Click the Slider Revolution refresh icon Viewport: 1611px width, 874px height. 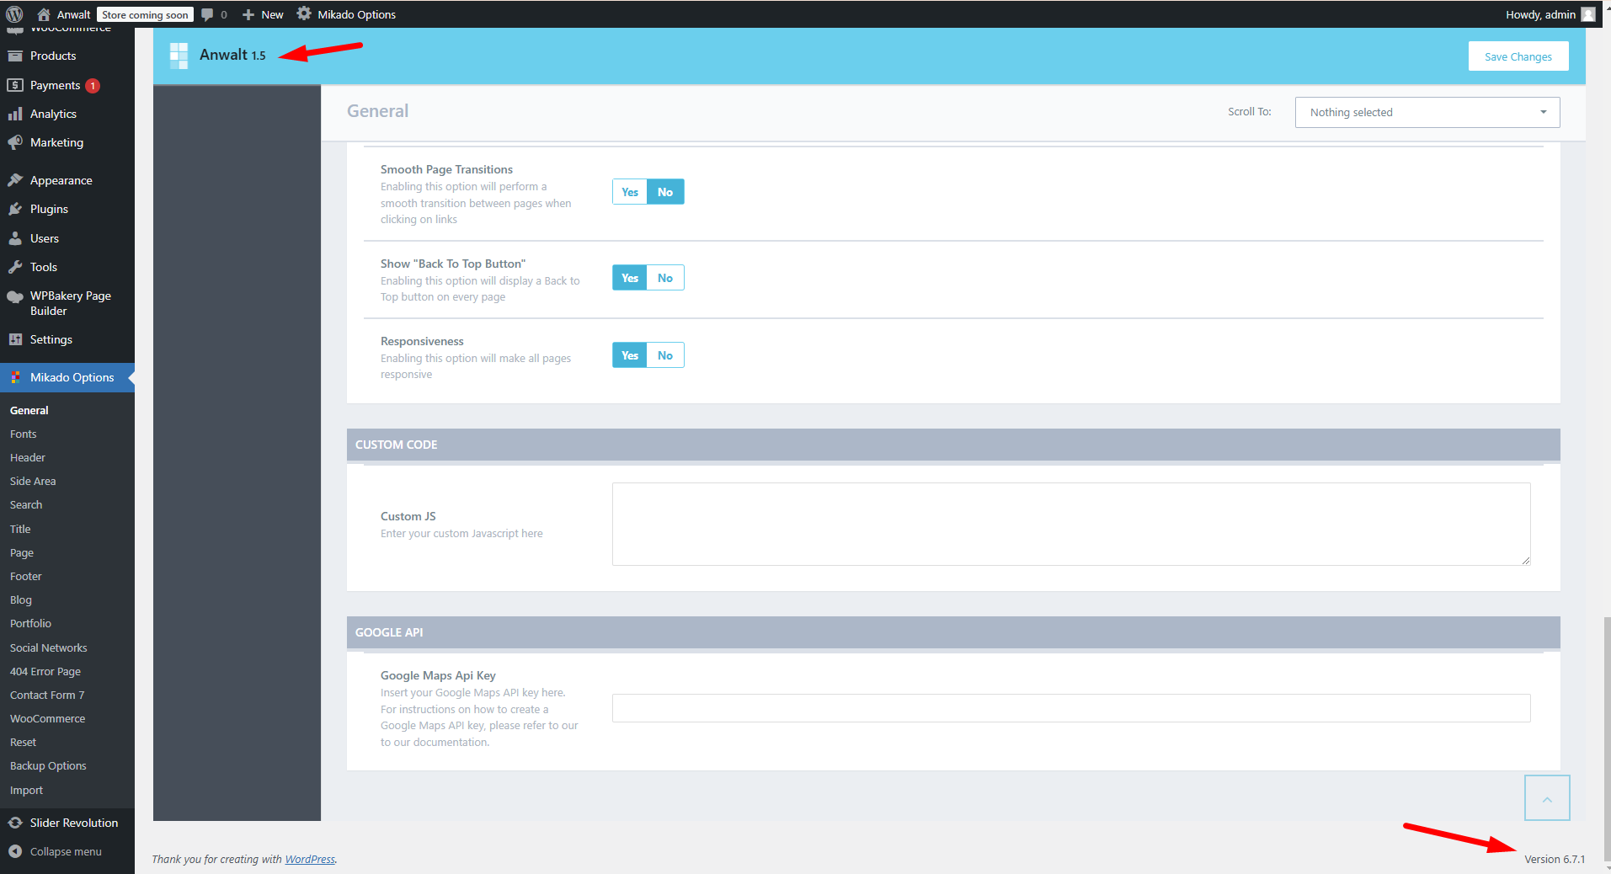coord(15,823)
